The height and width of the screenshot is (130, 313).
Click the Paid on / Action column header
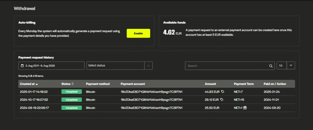(x=275, y=84)
